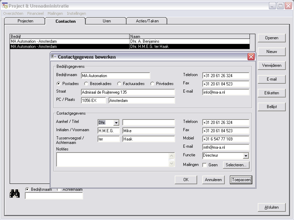Click the Project & Urenadministratie app icon
This screenshot has width=294, height=220.
click(x=5, y=6)
